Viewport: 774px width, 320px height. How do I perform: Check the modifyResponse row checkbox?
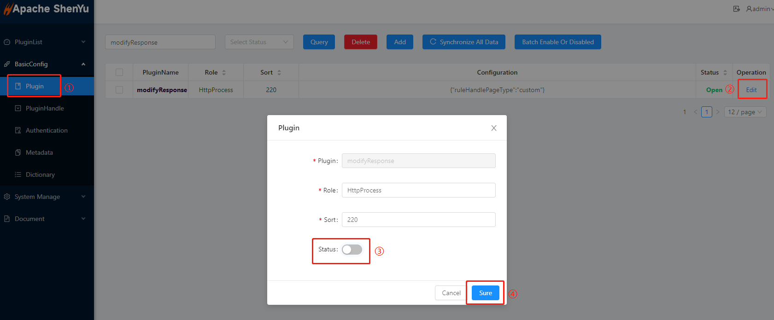[x=119, y=90]
